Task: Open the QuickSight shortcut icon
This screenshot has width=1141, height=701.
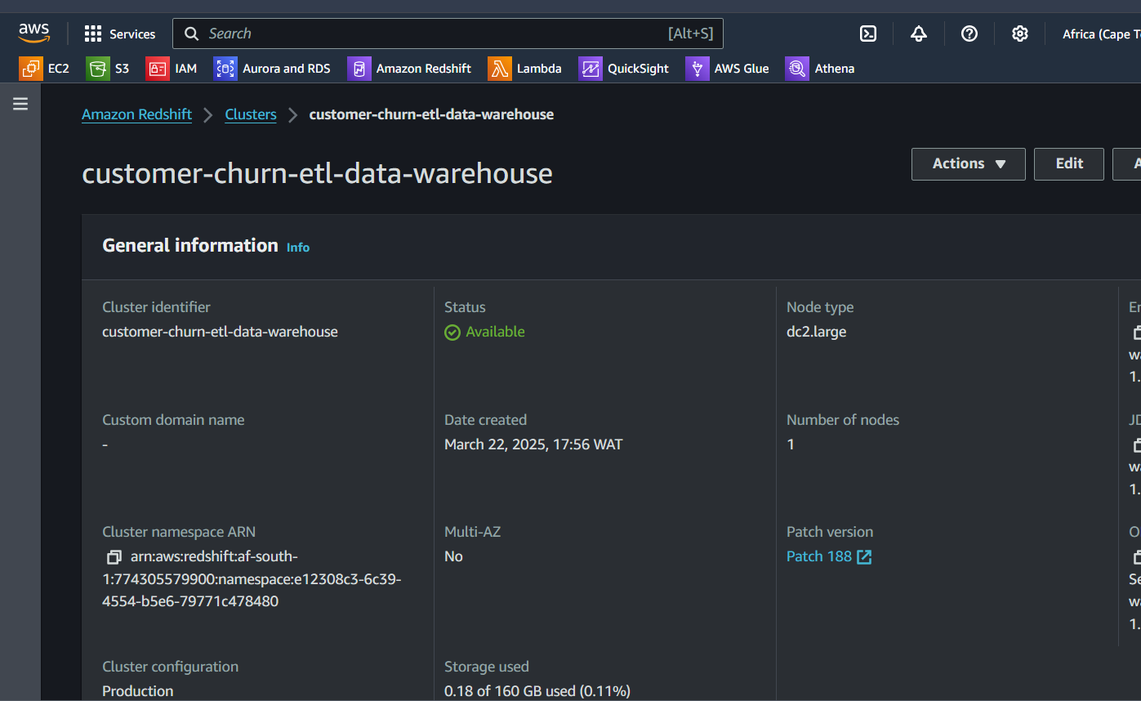Action: pyautogui.click(x=590, y=69)
